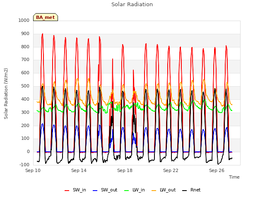This screenshot has height=198, width=265.
Task: Click the BA_met annotation box
Action: [x=46, y=17]
